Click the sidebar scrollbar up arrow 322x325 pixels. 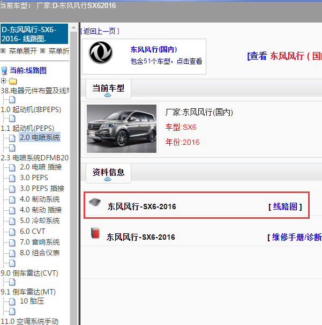pos(73,27)
